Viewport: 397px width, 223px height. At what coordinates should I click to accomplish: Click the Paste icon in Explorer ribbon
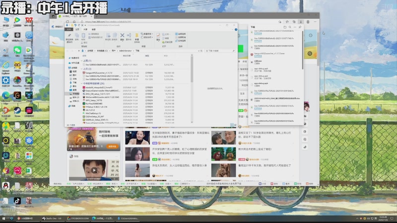tap(83, 35)
